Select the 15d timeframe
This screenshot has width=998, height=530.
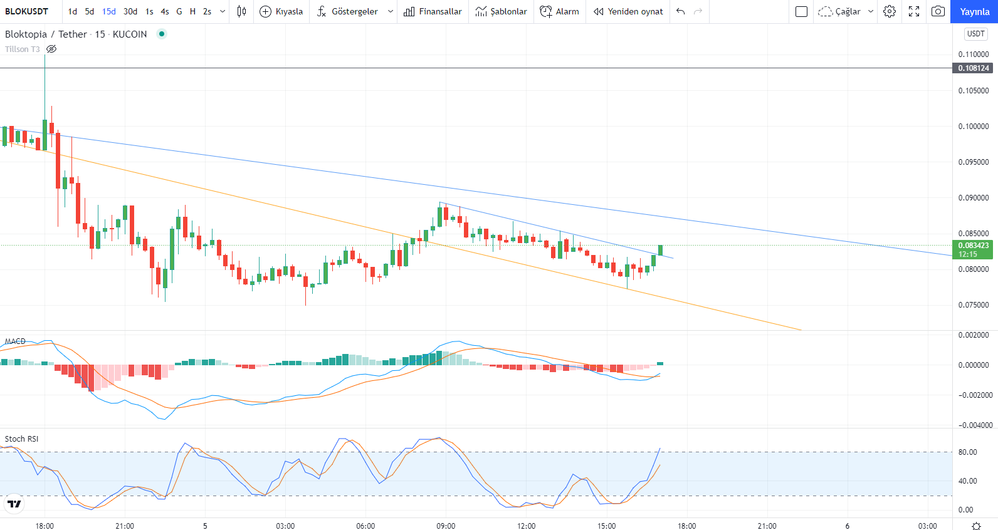pyautogui.click(x=109, y=11)
